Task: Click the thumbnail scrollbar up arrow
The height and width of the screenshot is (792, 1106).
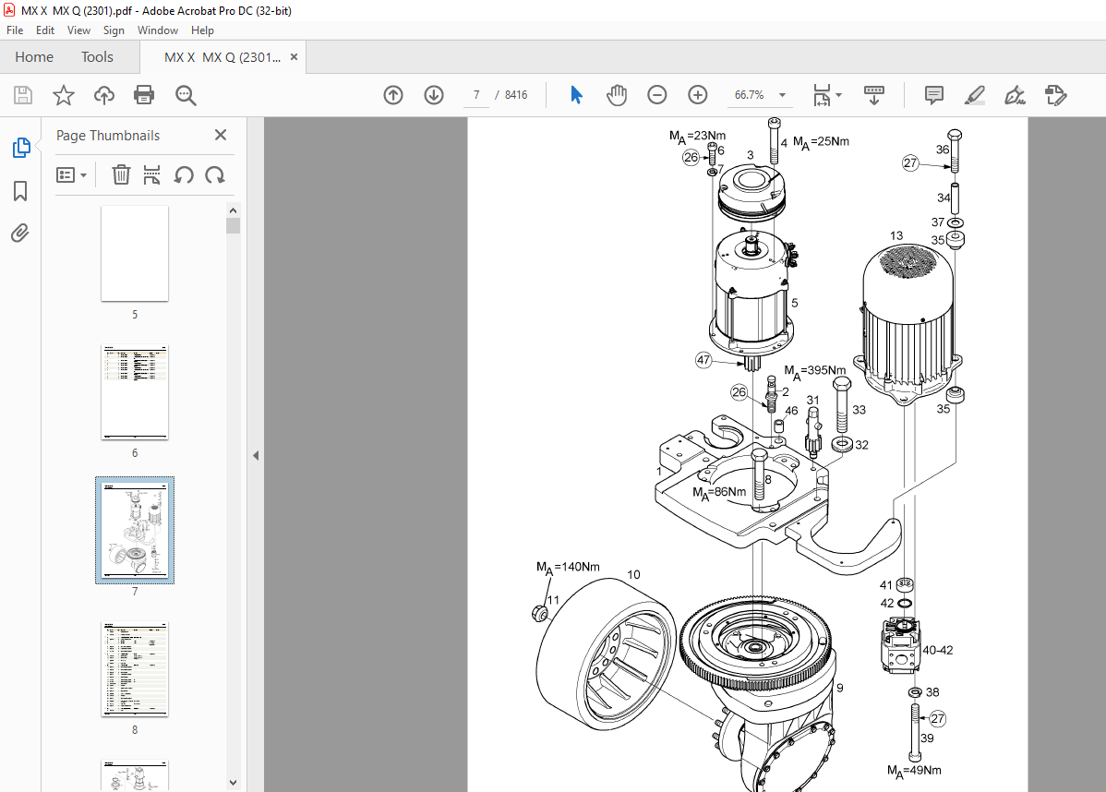Action: pos(234,210)
